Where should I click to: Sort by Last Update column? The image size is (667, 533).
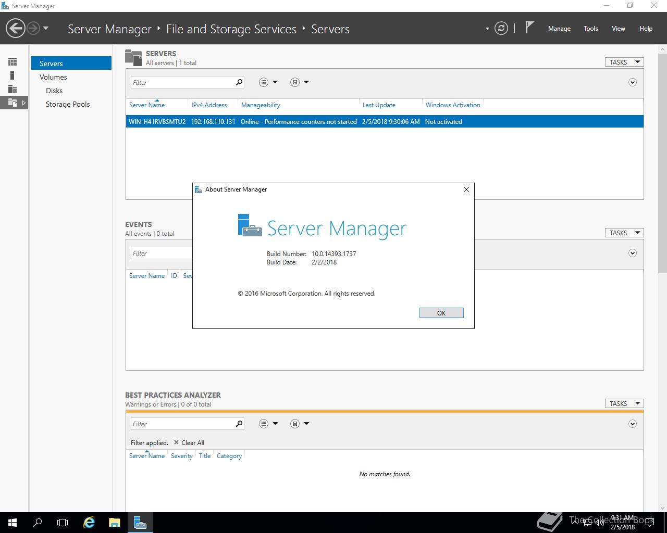[379, 105]
